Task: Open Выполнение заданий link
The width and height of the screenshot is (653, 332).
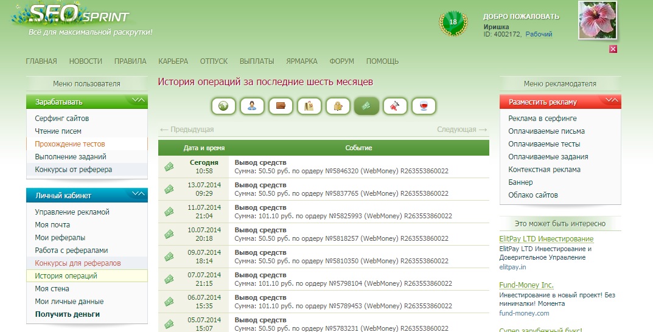Action: [71, 157]
